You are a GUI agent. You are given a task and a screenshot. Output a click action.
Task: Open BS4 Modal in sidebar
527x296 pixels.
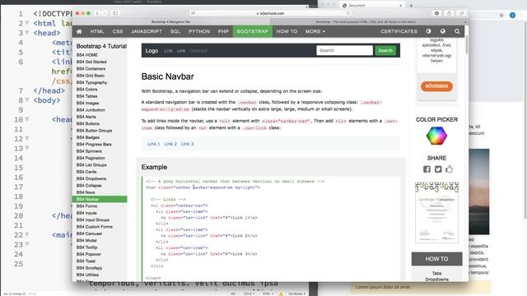tap(86, 240)
